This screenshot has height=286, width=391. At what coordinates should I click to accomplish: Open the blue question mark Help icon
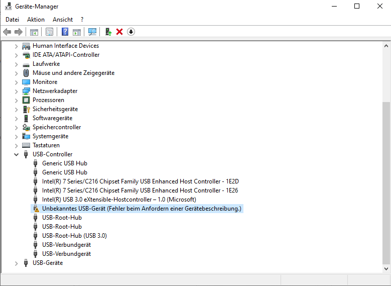pyautogui.click(x=65, y=32)
